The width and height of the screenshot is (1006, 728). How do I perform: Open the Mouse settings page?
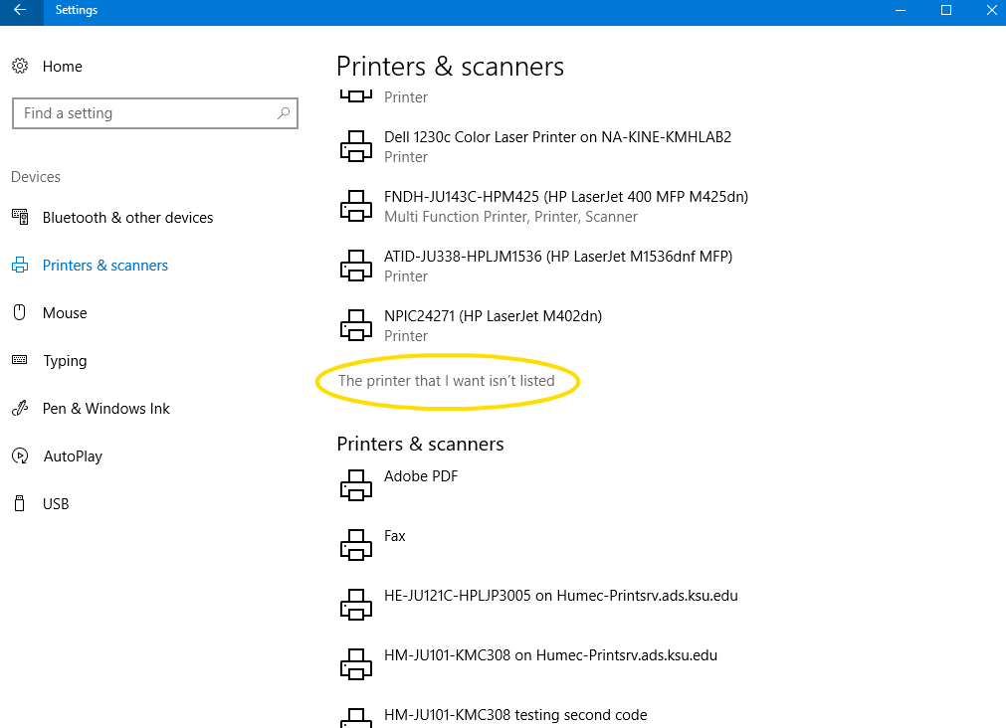65,313
